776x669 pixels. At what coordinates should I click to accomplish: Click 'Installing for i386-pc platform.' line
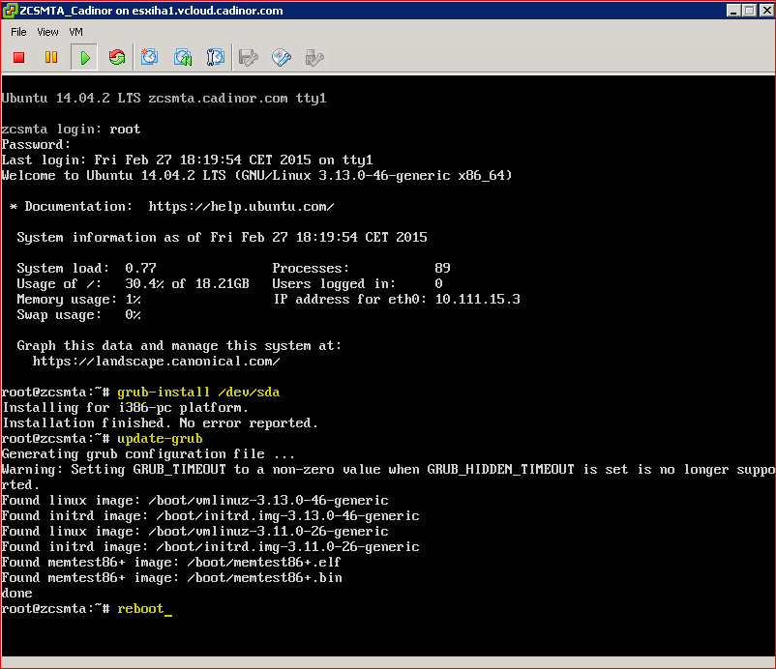click(x=125, y=407)
